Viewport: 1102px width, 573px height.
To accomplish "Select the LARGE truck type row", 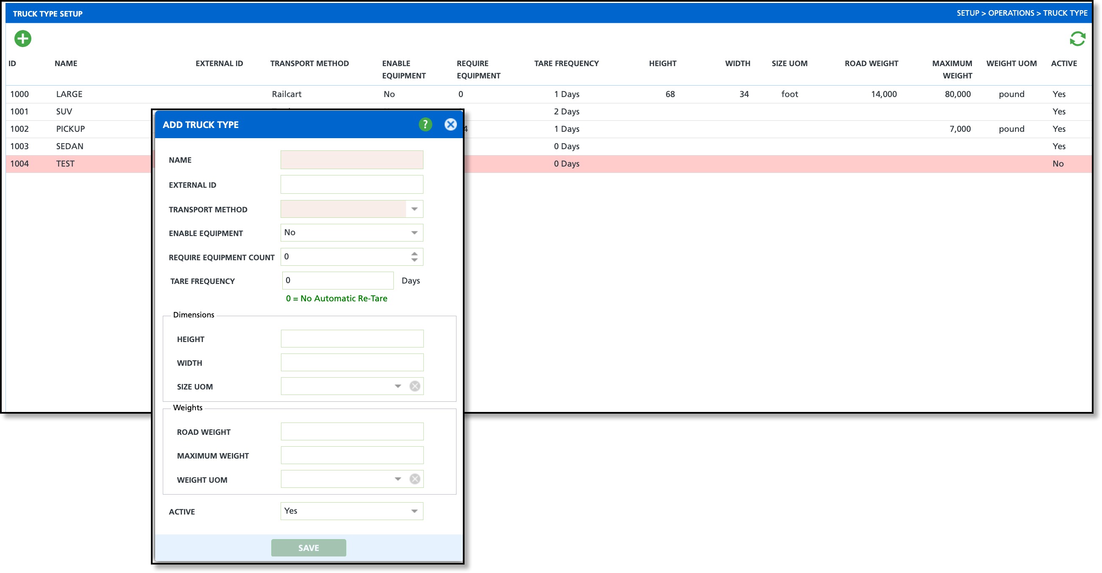I will point(69,94).
